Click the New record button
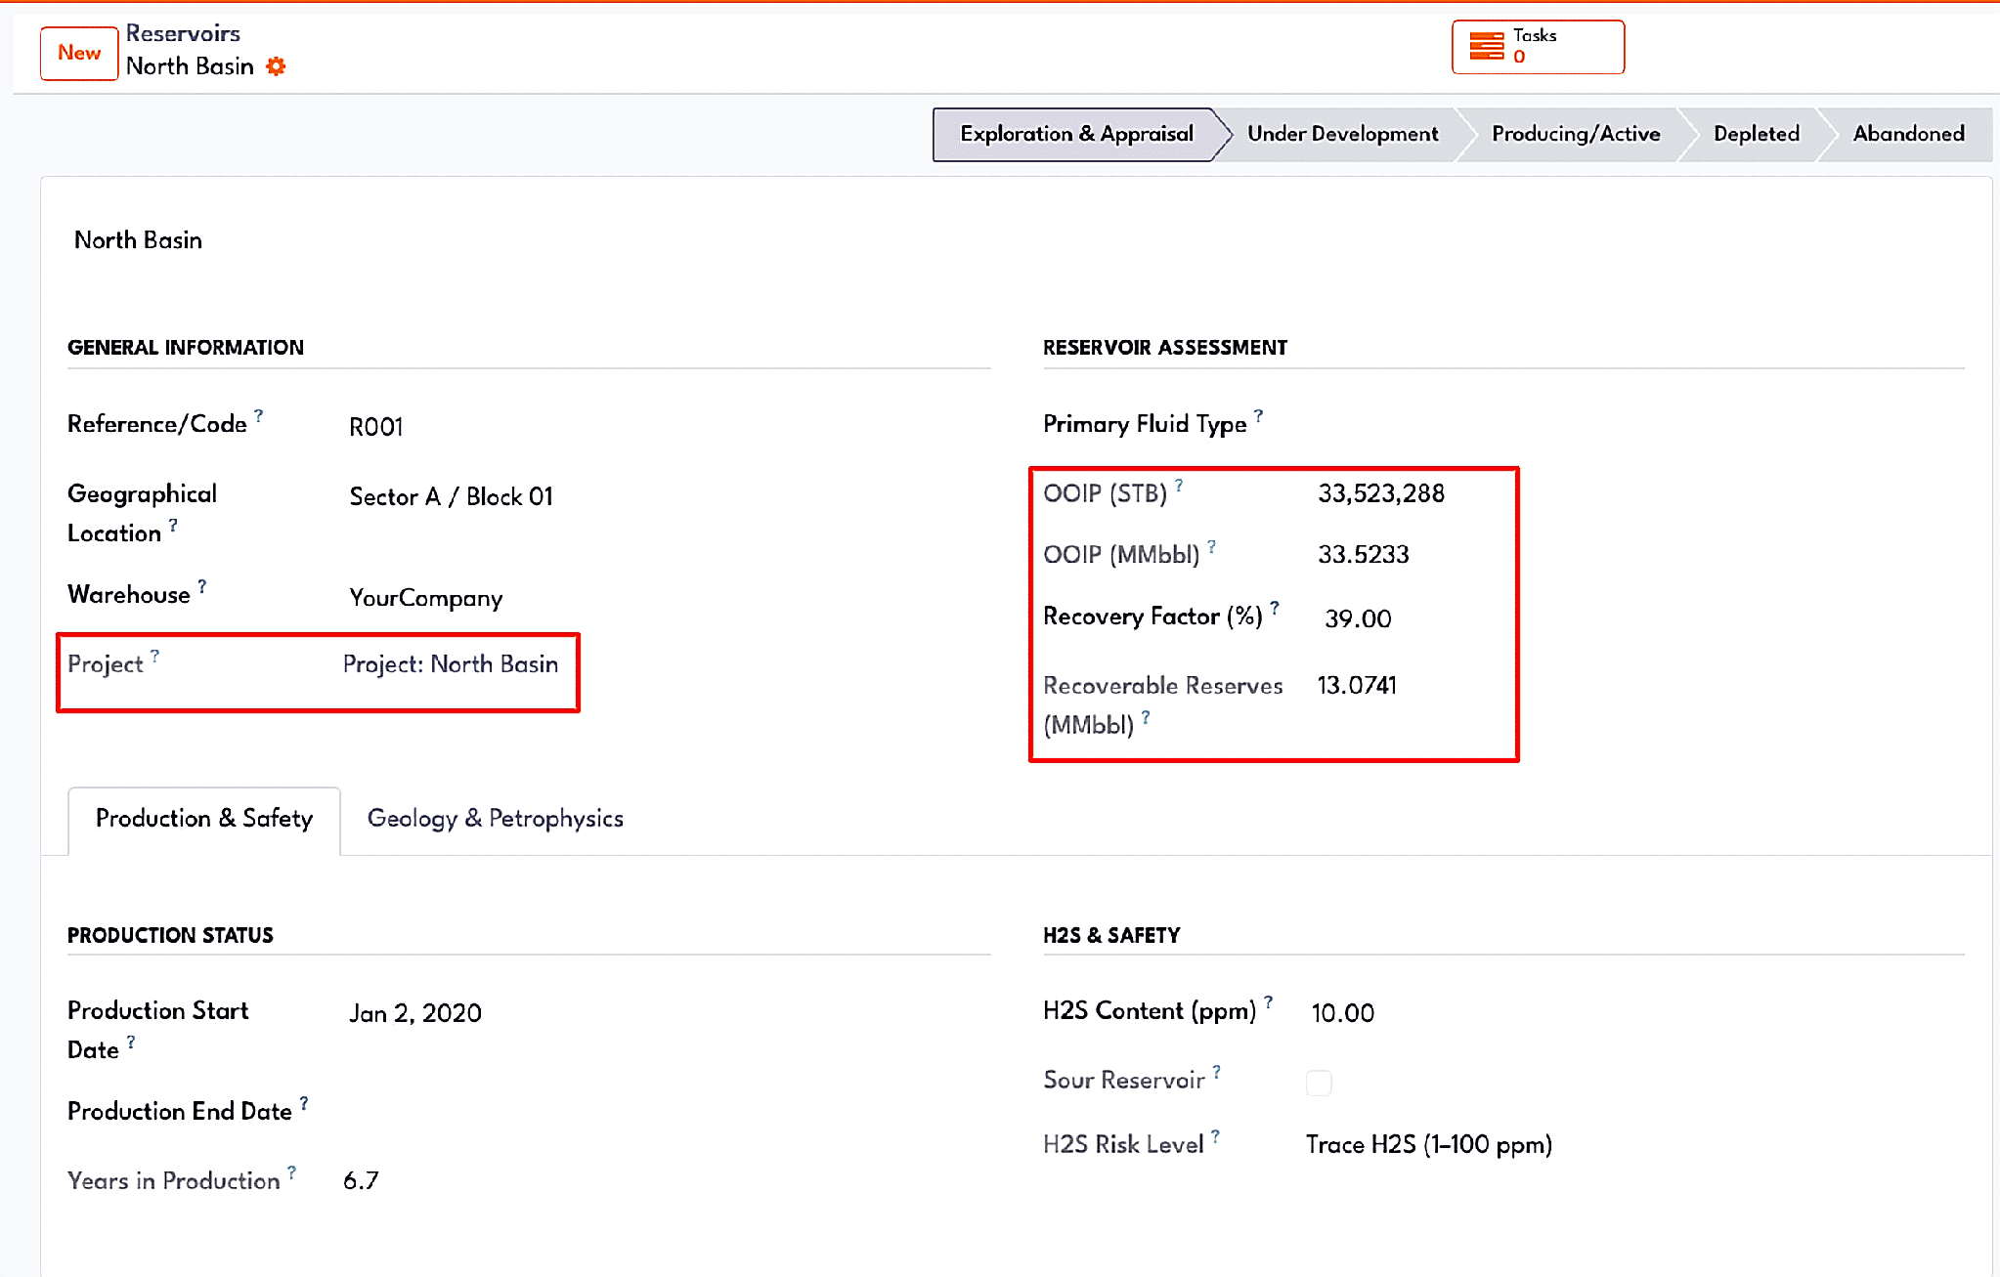Screen dimensions: 2000x1277 [79, 53]
